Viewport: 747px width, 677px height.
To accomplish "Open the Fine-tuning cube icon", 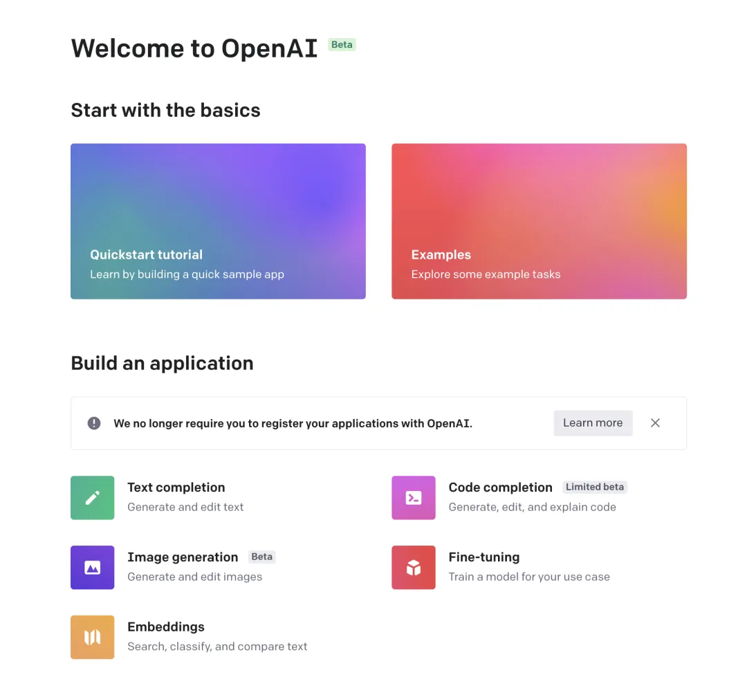I will 414,567.
